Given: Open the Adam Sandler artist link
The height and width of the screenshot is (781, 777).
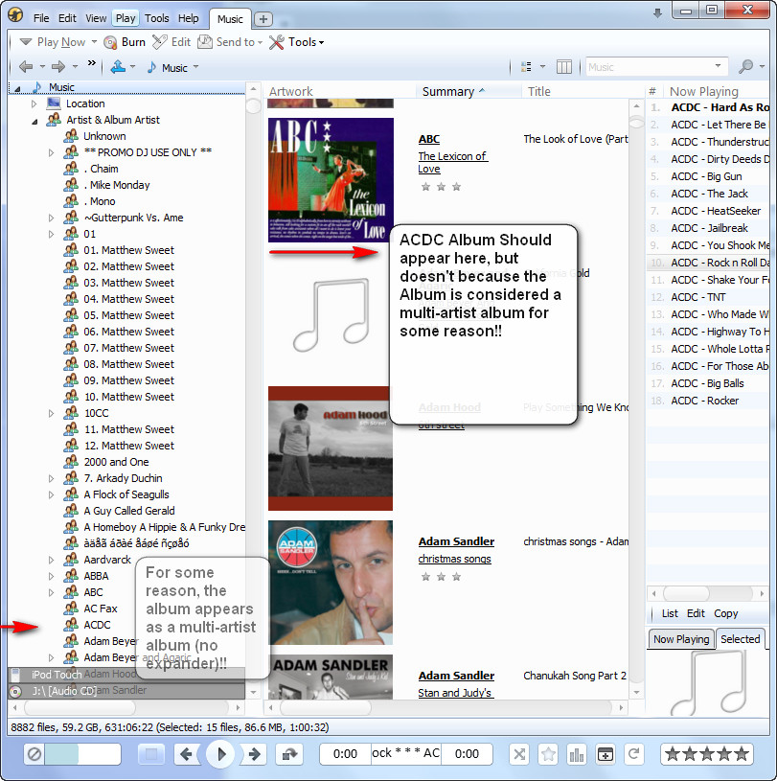Looking at the screenshot, I should click(x=456, y=541).
